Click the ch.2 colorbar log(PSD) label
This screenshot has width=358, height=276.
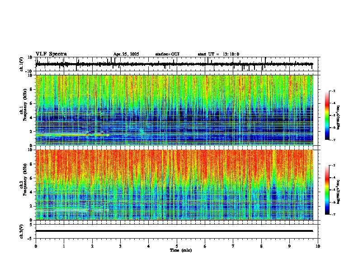pos(339,192)
